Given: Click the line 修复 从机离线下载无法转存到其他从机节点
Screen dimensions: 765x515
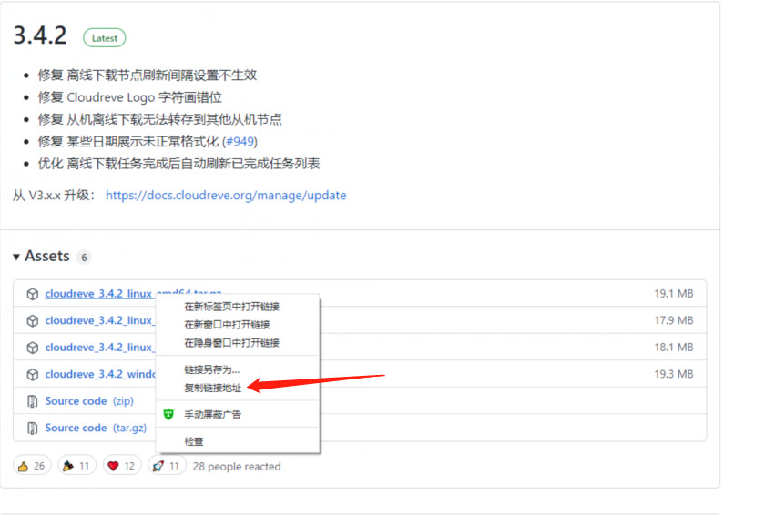Looking at the screenshot, I should [160, 119].
